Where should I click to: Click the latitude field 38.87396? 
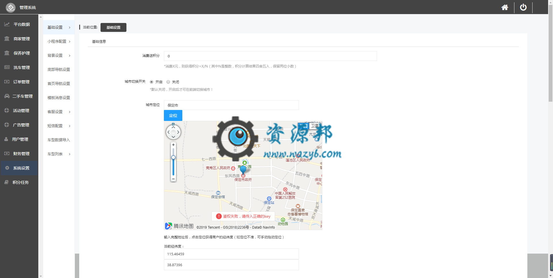pos(231,265)
